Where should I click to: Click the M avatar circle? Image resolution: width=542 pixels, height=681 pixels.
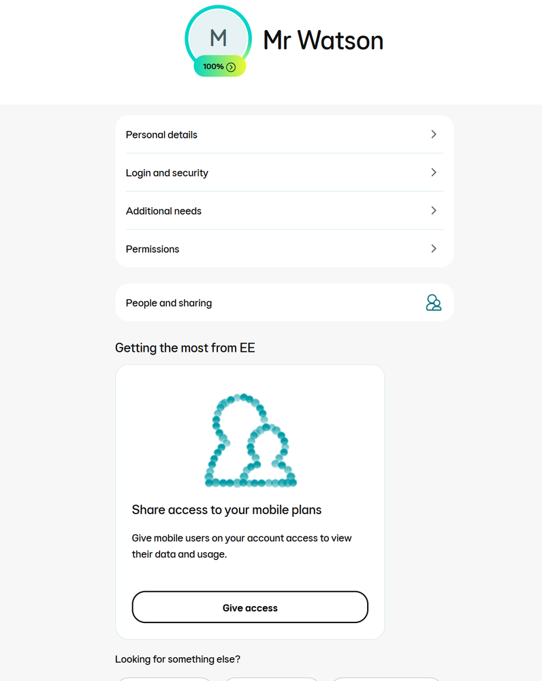coord(219,38)
